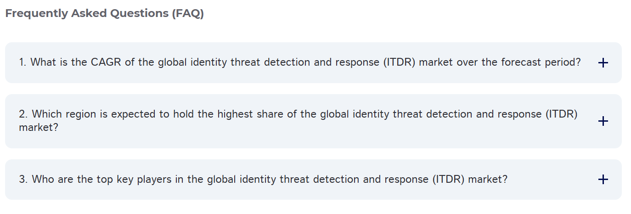The width and height of the screenshot is (631, 214).
Task: Click the plus icon beside the region question
Action: point(603,121)
